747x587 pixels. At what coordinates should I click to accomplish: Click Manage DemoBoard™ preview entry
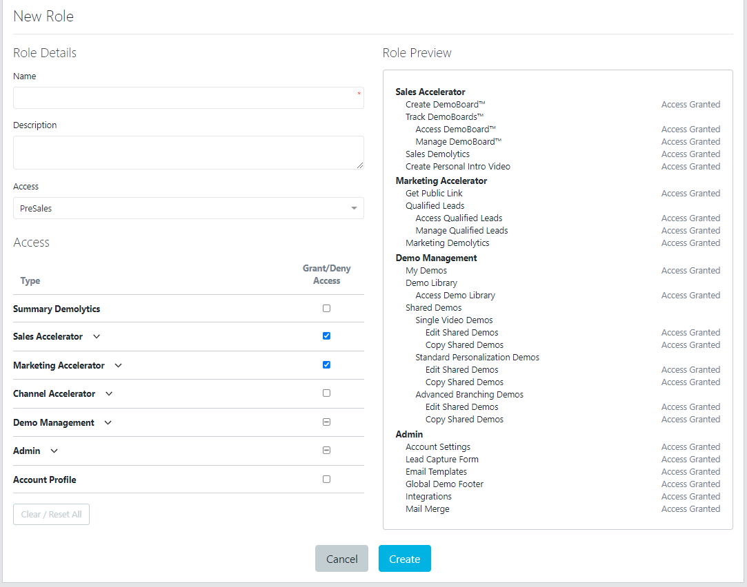(459, 142)
